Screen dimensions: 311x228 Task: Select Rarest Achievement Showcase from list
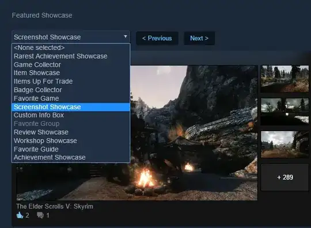71,56
